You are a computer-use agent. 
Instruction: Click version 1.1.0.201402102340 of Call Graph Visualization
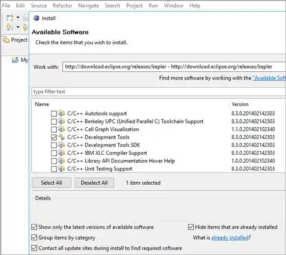(253, 129)
